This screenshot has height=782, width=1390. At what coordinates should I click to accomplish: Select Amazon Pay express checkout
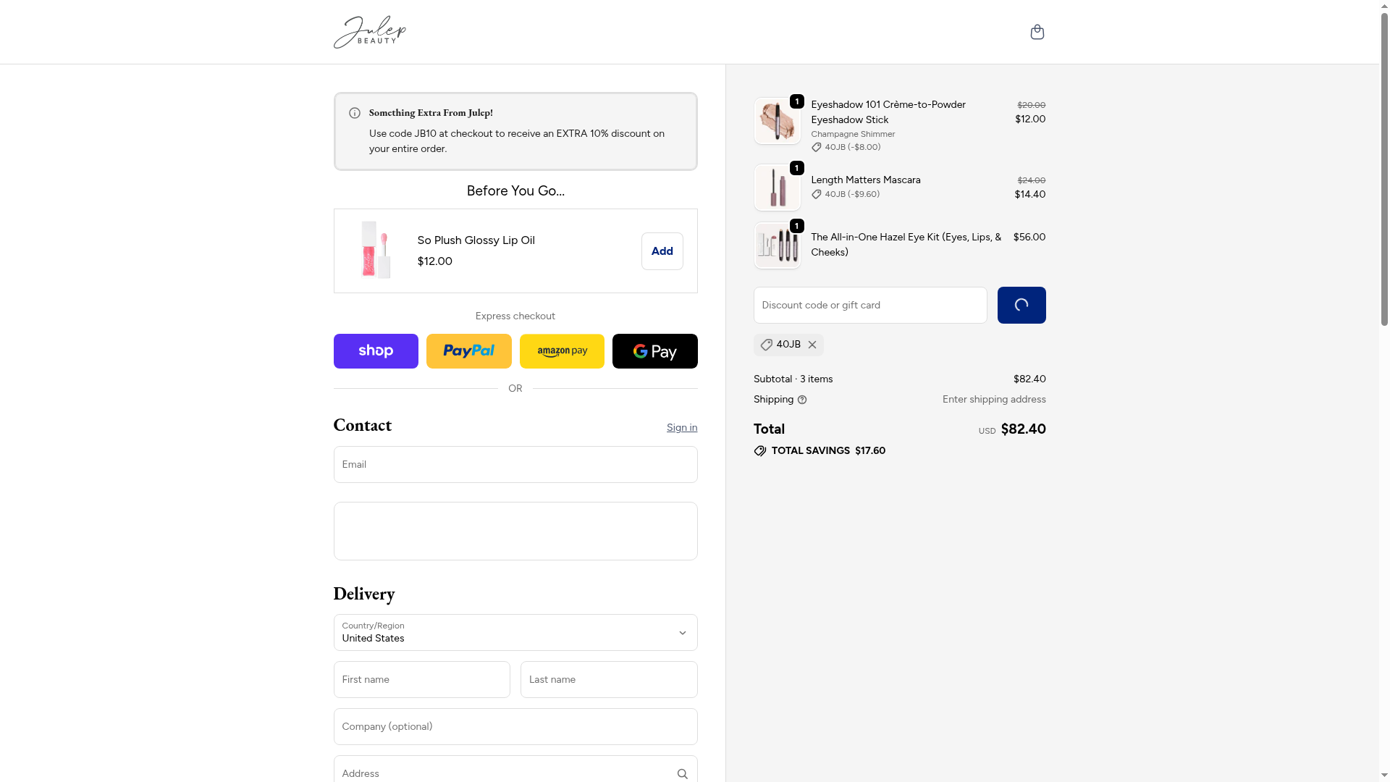[x=562, y=351]
